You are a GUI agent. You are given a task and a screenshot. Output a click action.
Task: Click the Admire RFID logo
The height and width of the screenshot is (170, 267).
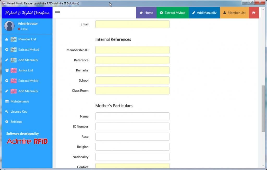click(x=27, y=141)
